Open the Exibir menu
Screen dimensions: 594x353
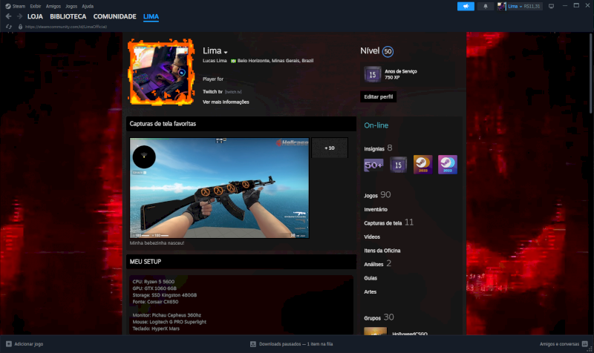click(x=36, y=6)
